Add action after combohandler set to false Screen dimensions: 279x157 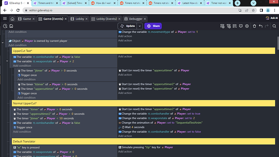tap(125, 136)
